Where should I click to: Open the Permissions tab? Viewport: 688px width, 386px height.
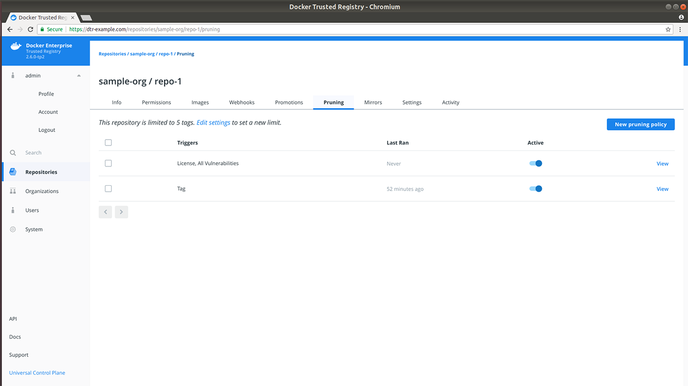tap(156, 103)
